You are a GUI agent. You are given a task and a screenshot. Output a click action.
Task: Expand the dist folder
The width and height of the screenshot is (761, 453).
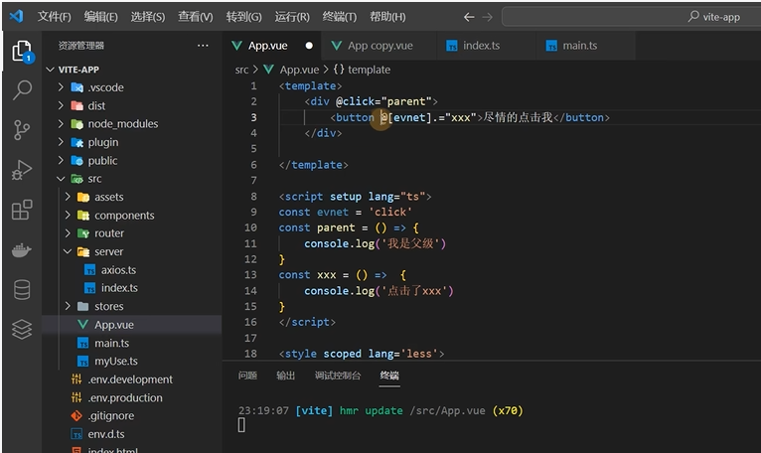click(61, 105)
